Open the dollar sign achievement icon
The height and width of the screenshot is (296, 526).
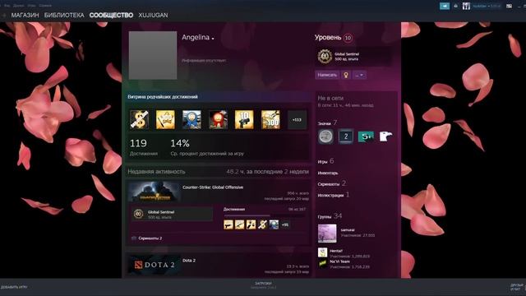139,120
